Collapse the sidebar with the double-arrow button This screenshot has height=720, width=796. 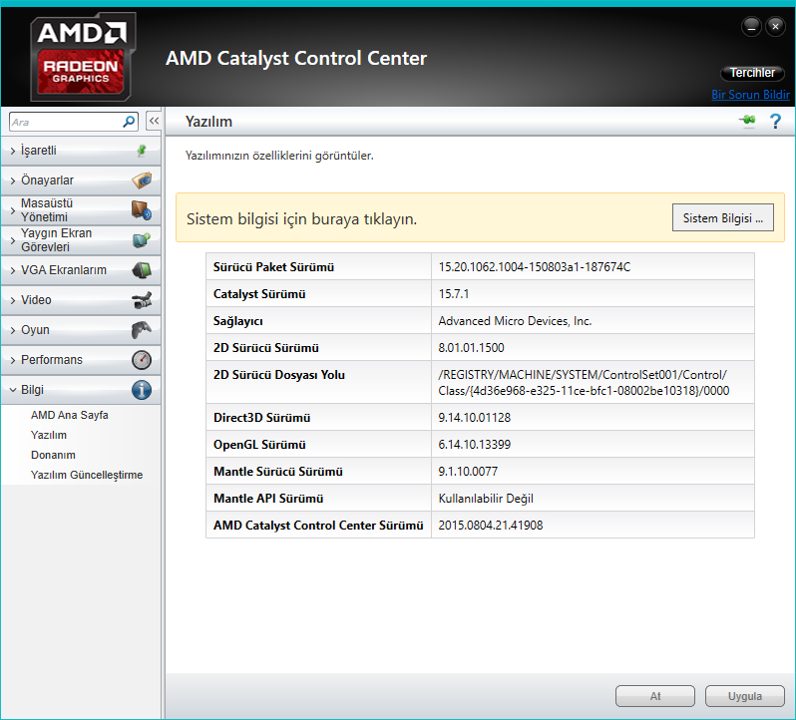pos(154,121)
